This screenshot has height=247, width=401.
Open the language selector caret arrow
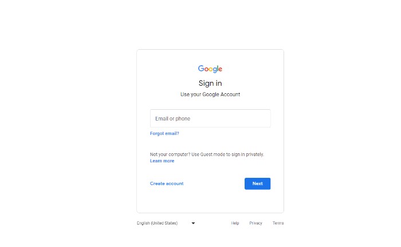pos(194,223)
